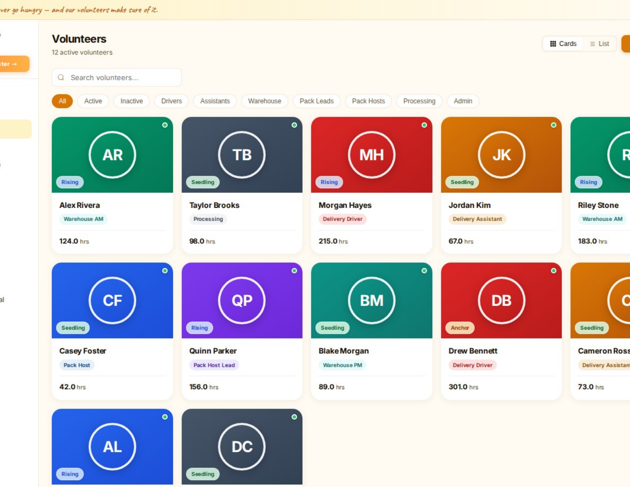The image size is (630, 487).
Task: Click the DC avatar circle
Action: click(x=242, y=447)
